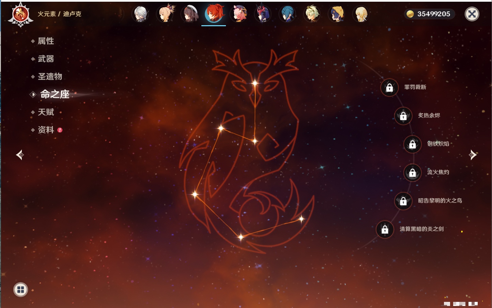Click the 流火焦灼 constellation label
The image size is (492, 308).
[438, 172]
